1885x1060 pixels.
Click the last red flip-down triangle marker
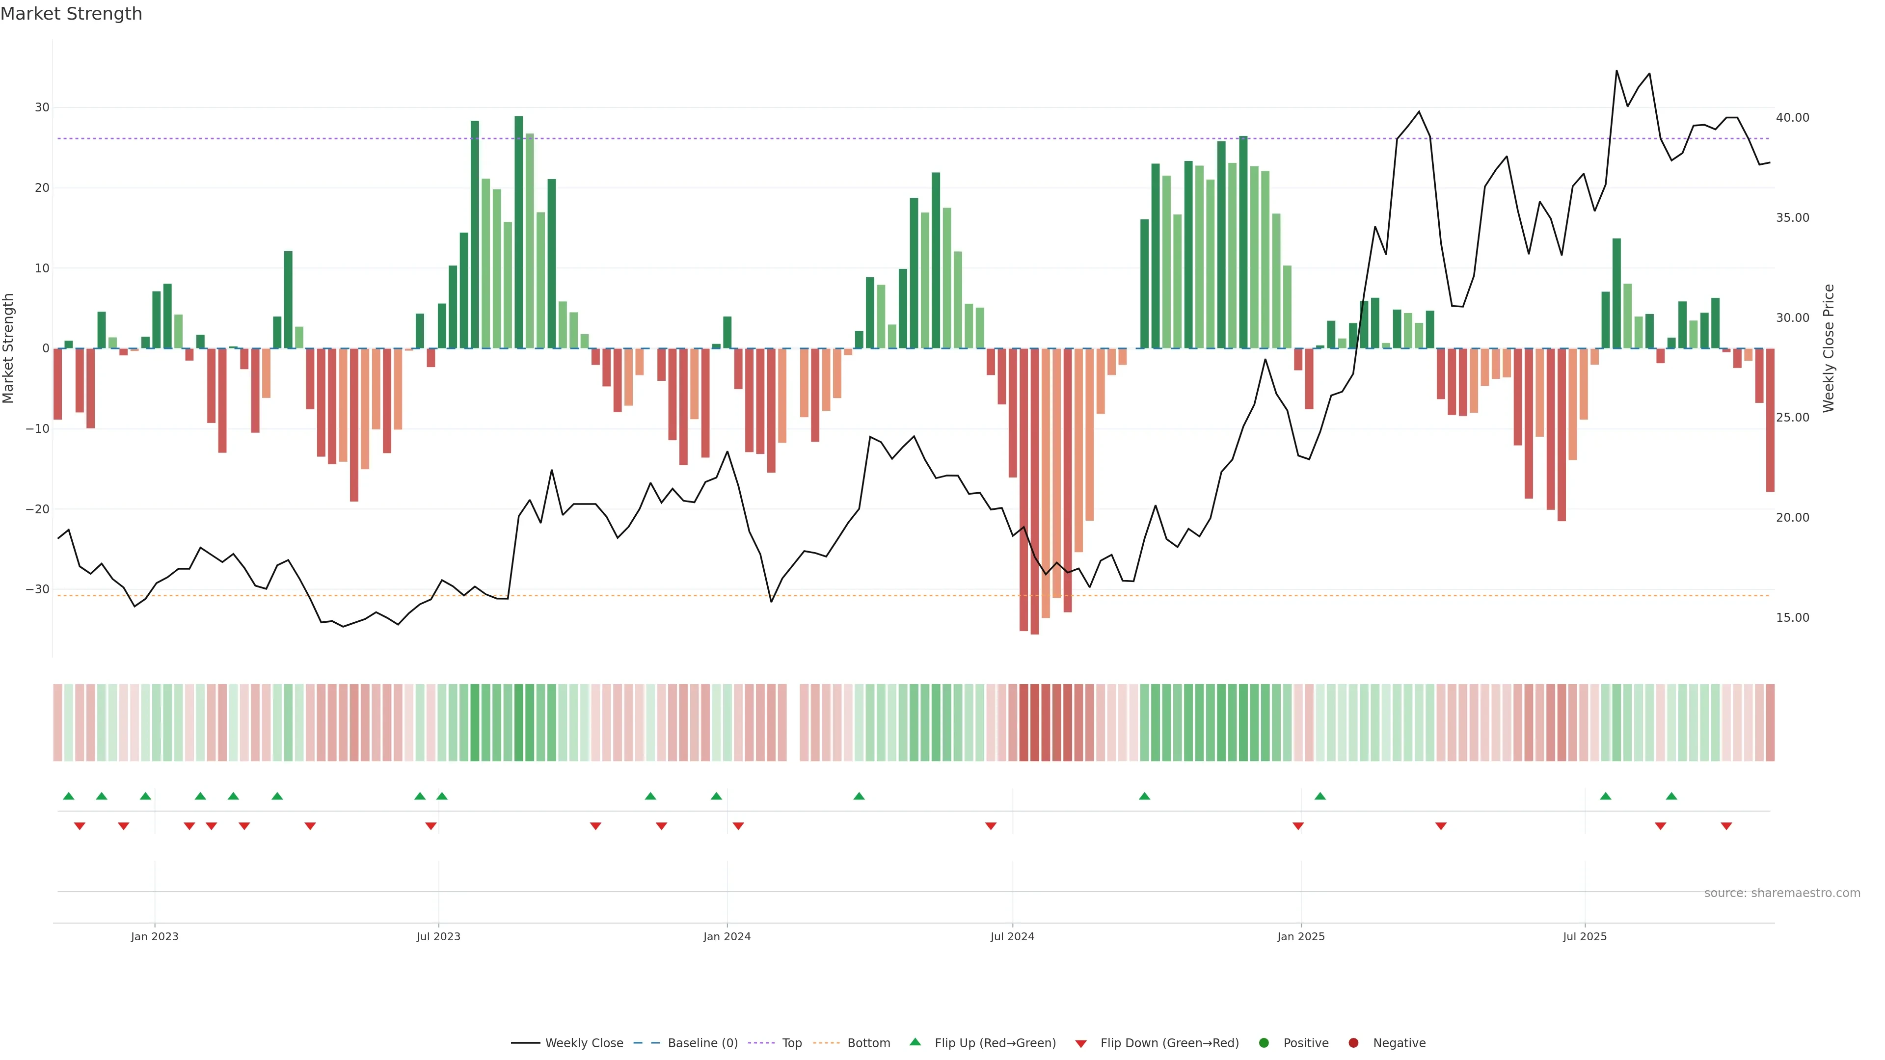click(x=1726, y=826)
